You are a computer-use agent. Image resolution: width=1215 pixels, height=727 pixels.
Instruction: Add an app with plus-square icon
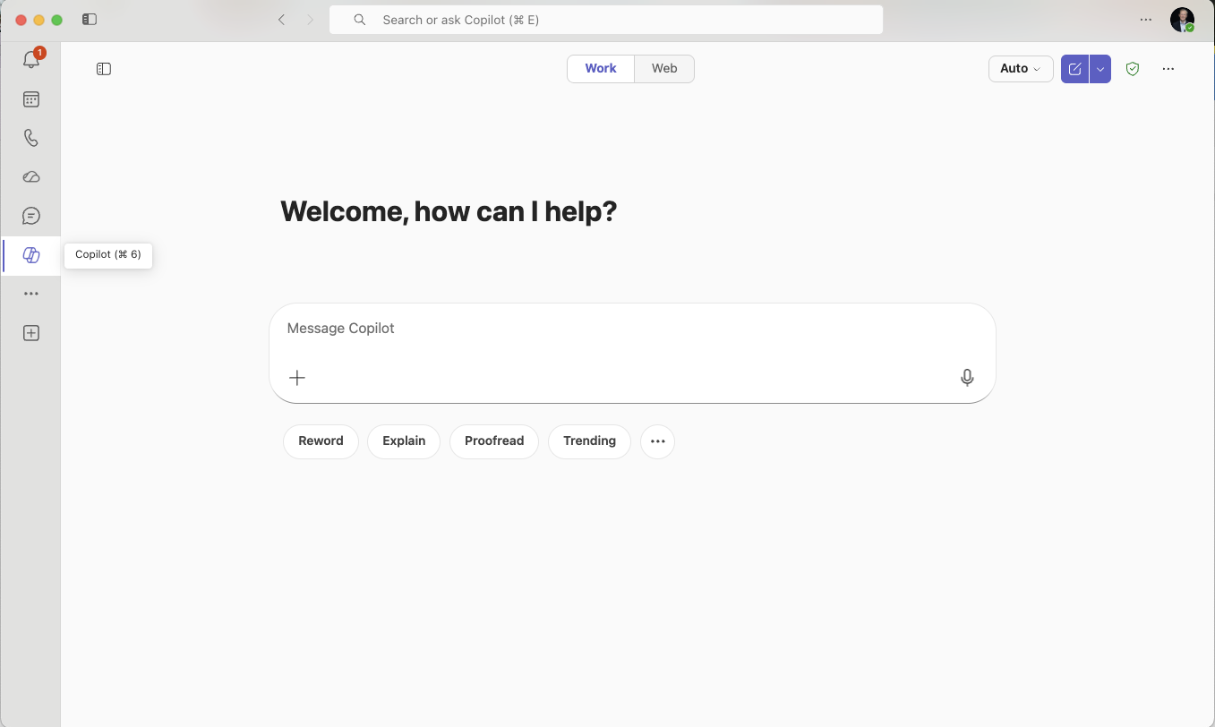(31, 333)
